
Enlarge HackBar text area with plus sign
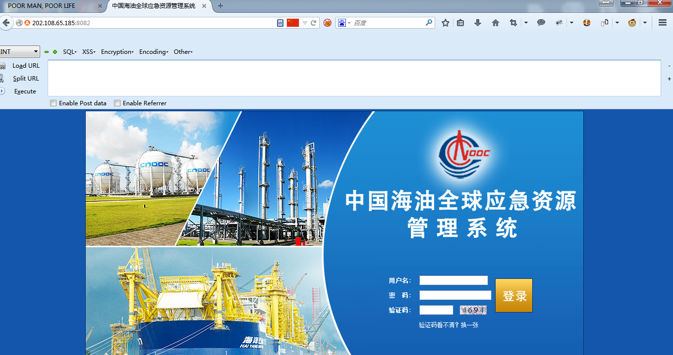pyautogui.click(x=669, y=79)
